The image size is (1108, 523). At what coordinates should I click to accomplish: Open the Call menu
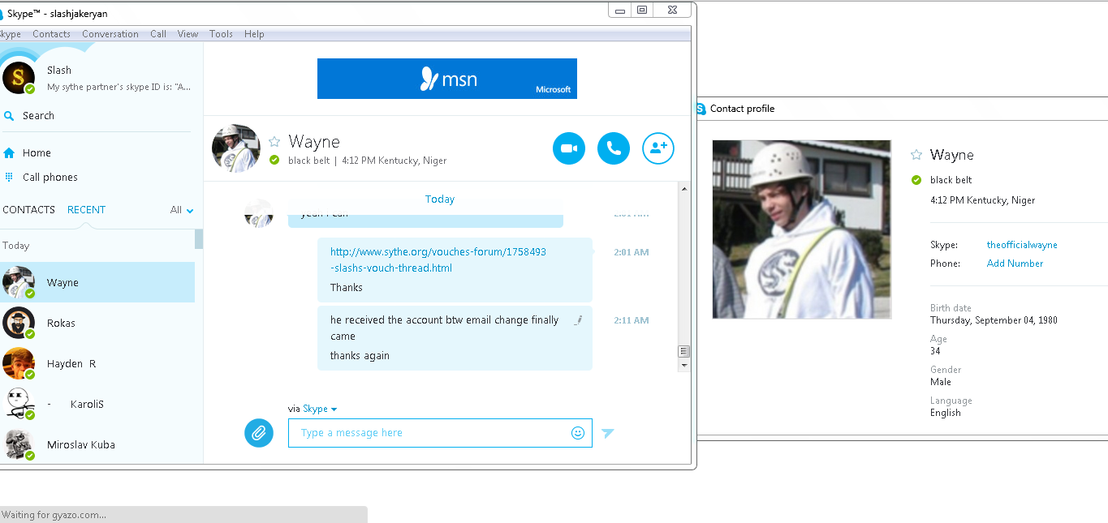(x=158, y=34)
